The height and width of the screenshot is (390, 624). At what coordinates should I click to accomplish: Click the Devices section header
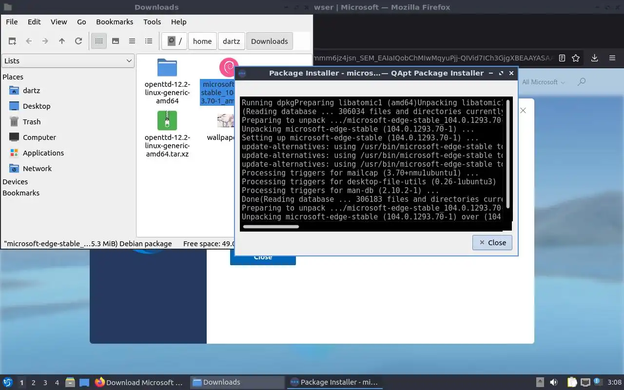coord(15,182)
